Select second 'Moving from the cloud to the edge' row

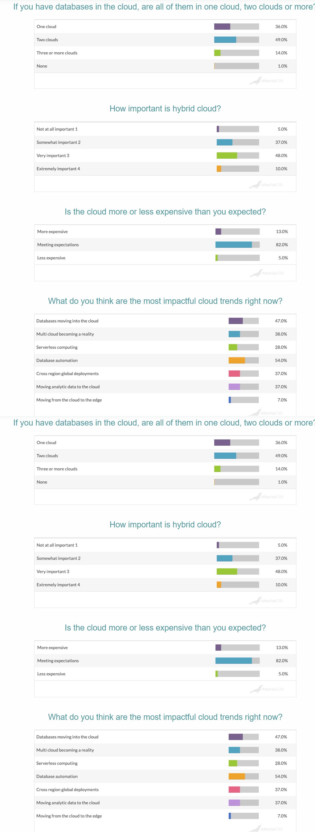click(x=165, y=816)
